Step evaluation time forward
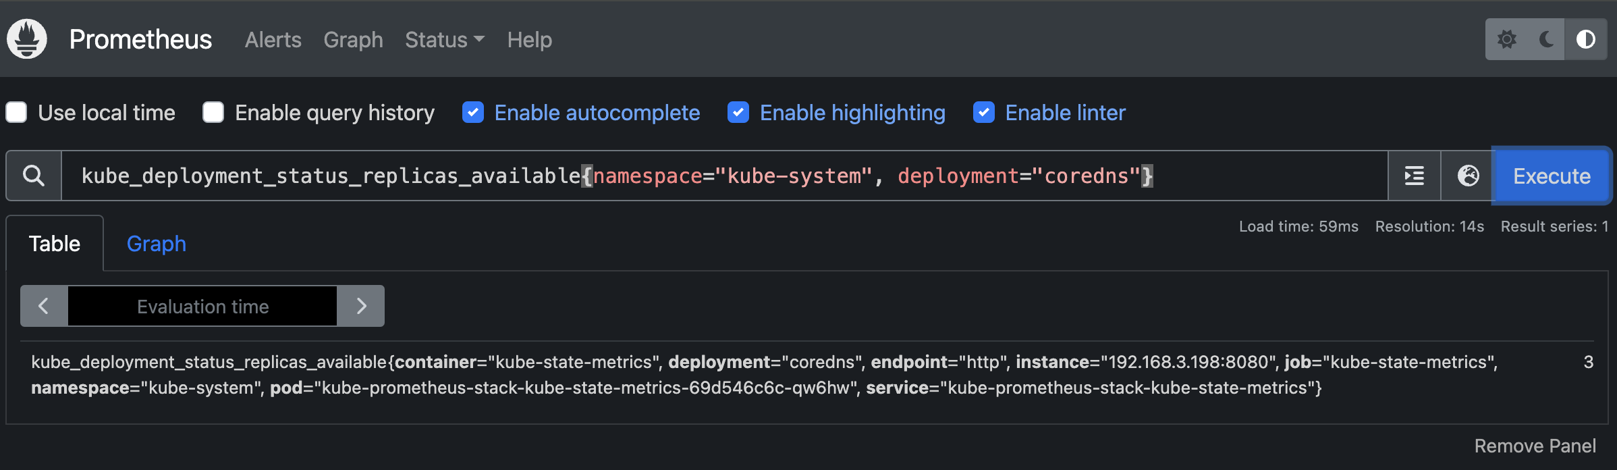The image size is (1617, 470). point(361,306)
